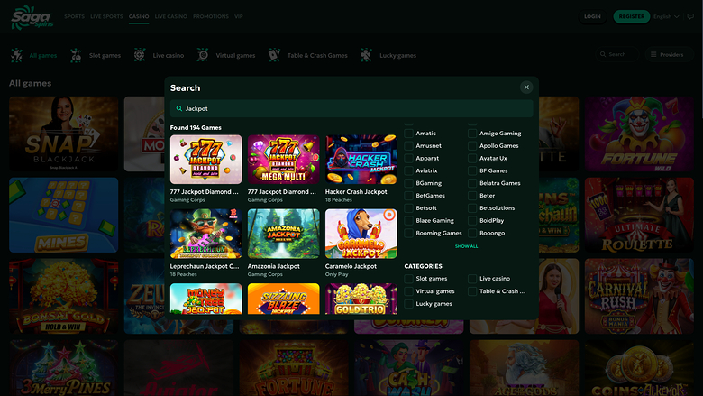703x396 pixels.
Task: Tick the Slot games category checkbox
Action: click(x=409, y=279)
